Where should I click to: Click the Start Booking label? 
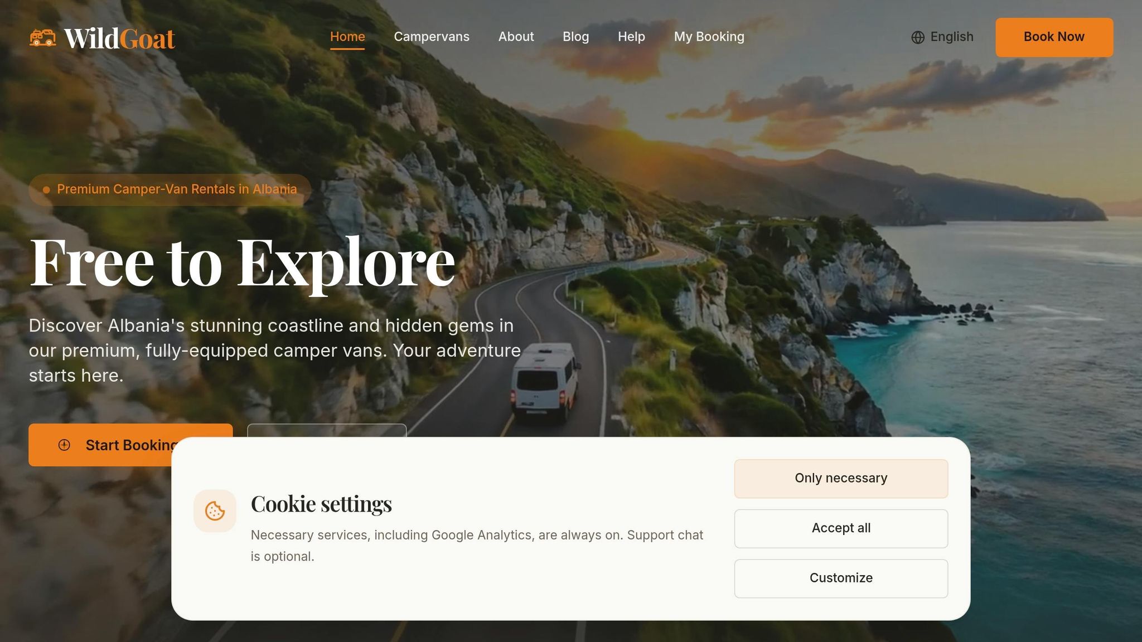click(132, 445)
